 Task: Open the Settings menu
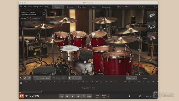(x=36, y=7)
